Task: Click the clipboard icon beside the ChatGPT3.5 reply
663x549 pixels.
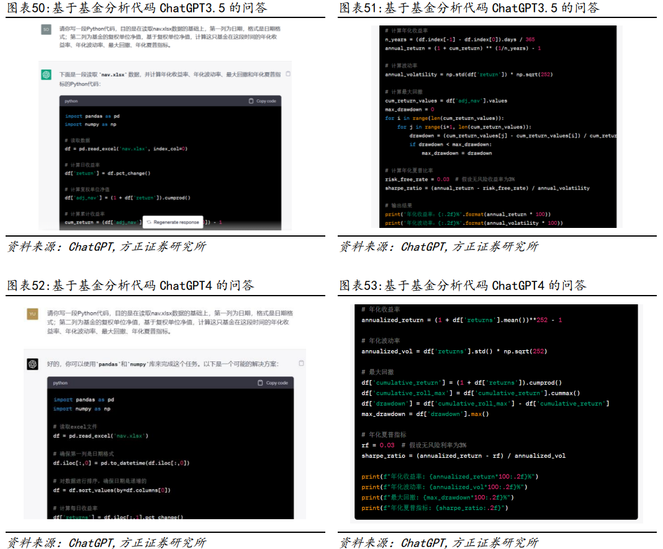Action: pos(289,74)
